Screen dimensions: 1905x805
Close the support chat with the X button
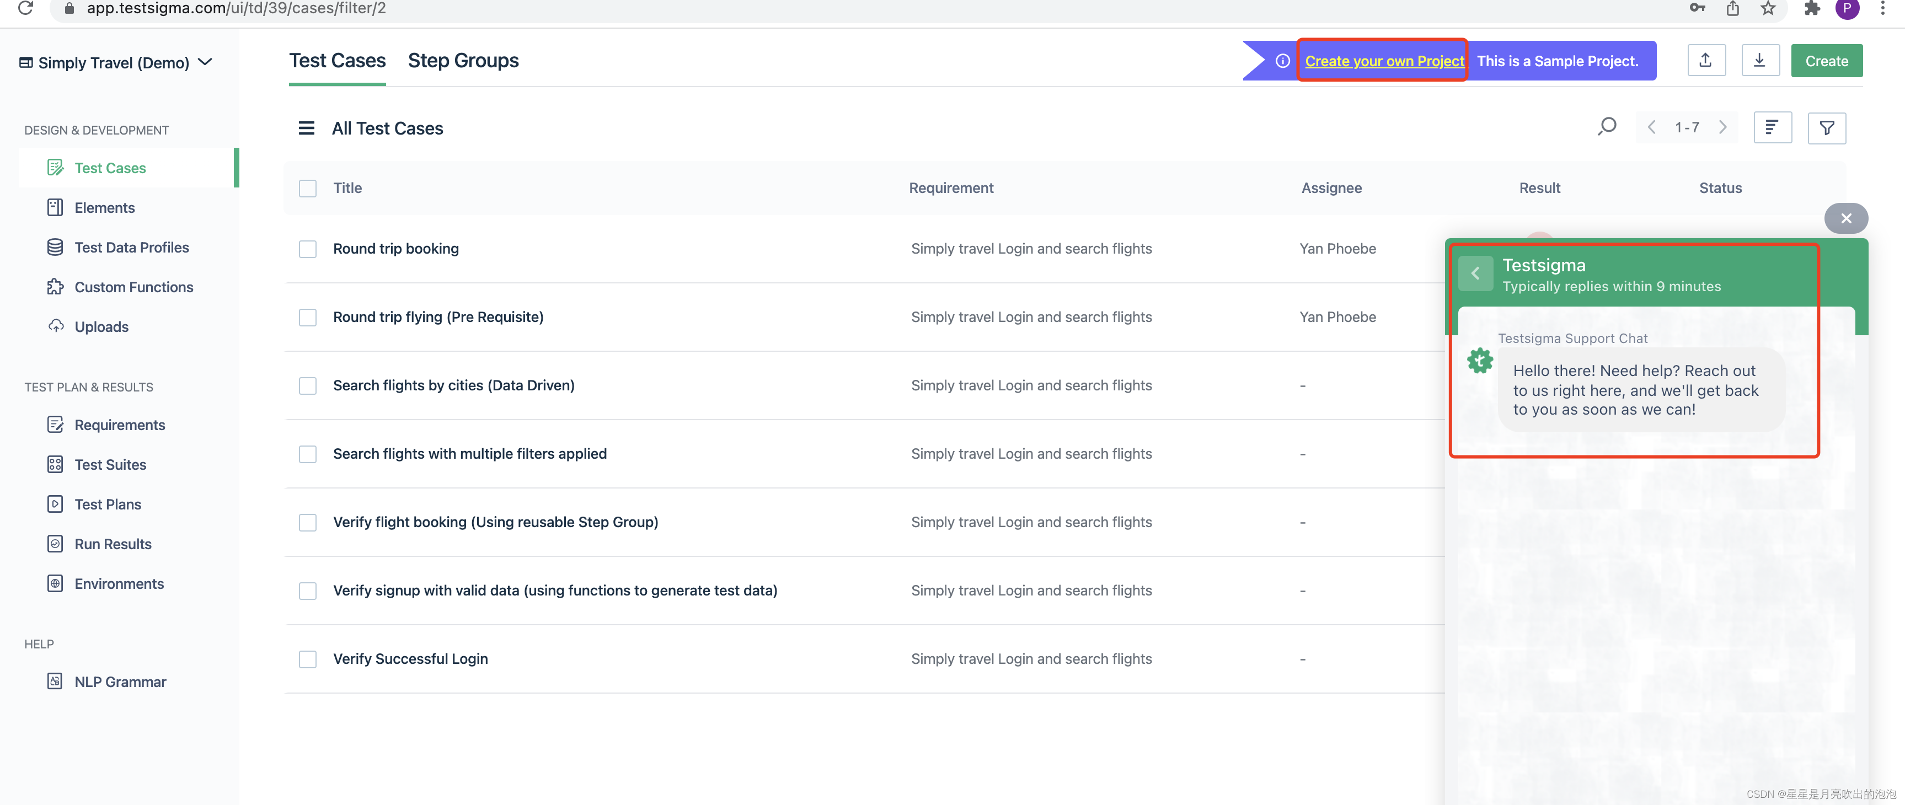pos(1846,219)
